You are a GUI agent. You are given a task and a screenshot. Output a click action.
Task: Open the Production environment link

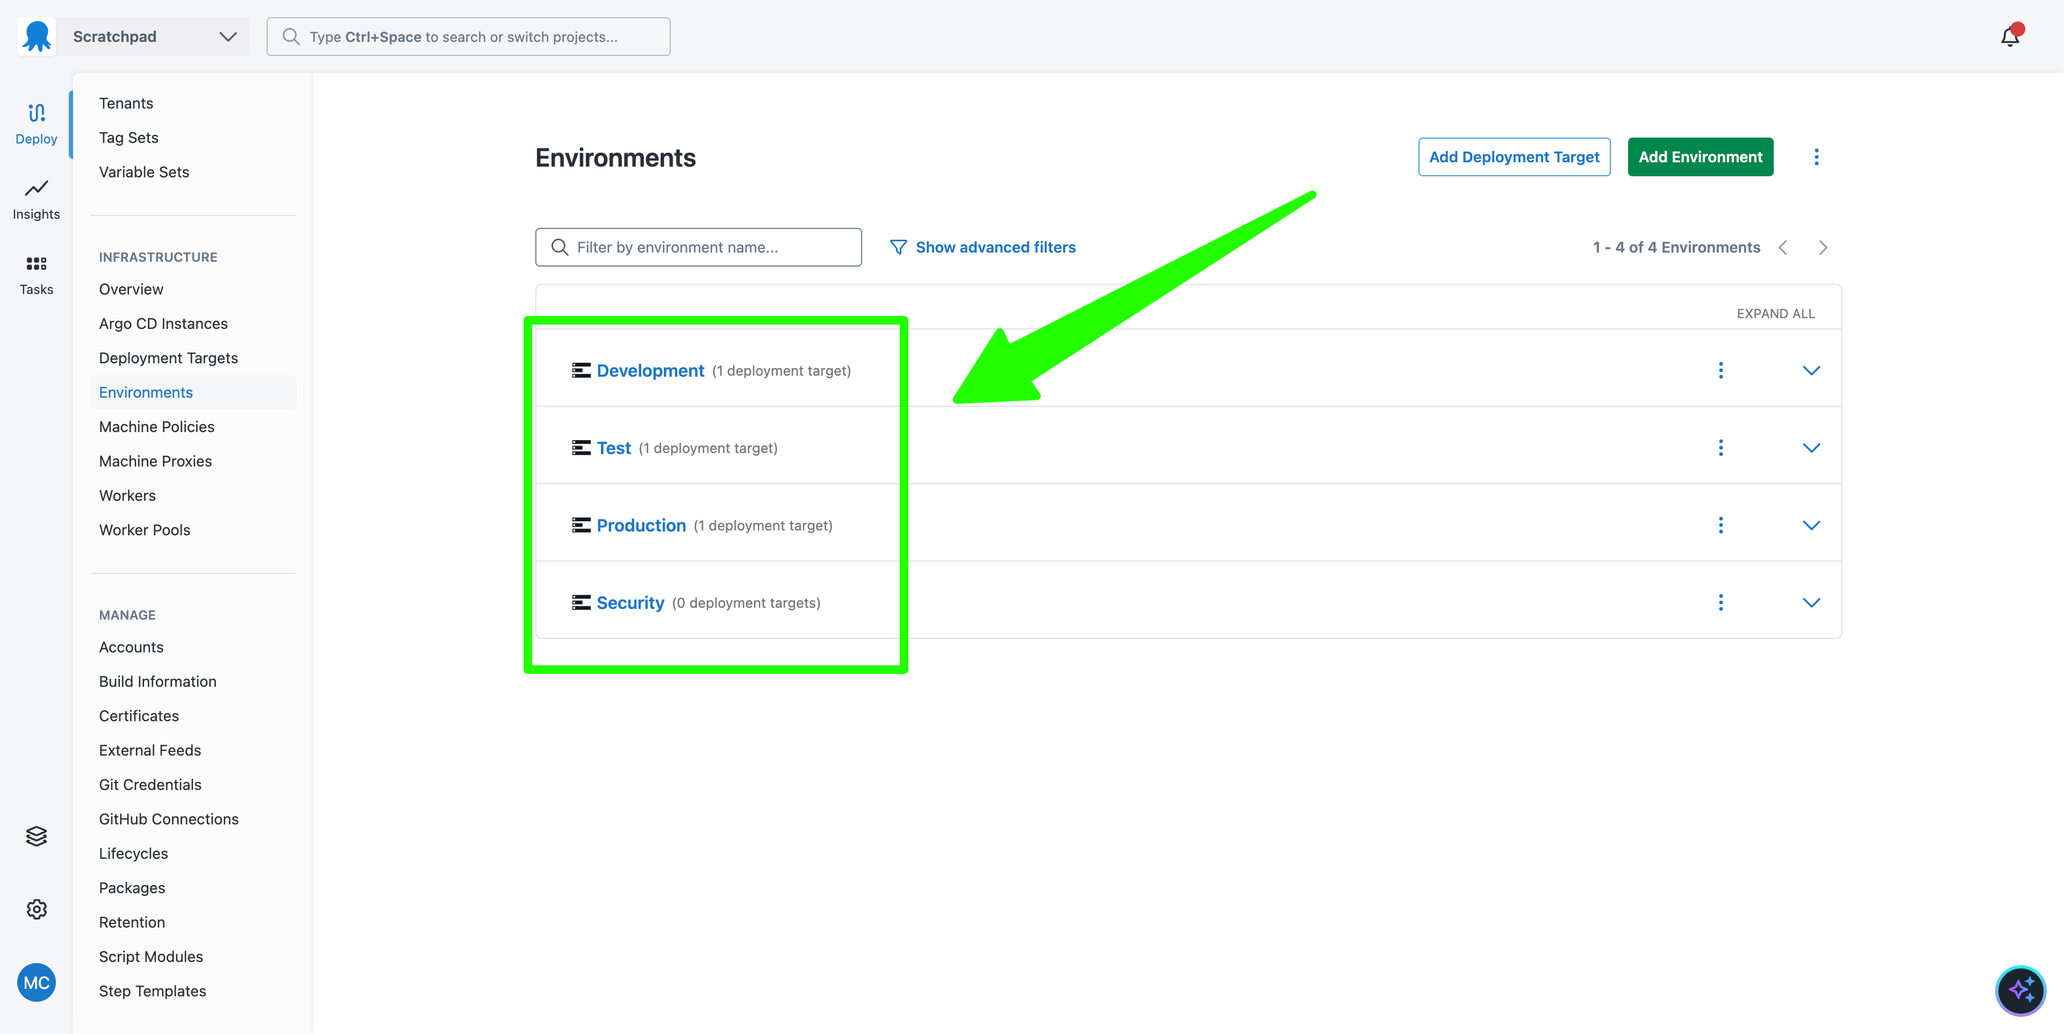tap(641, 526)
